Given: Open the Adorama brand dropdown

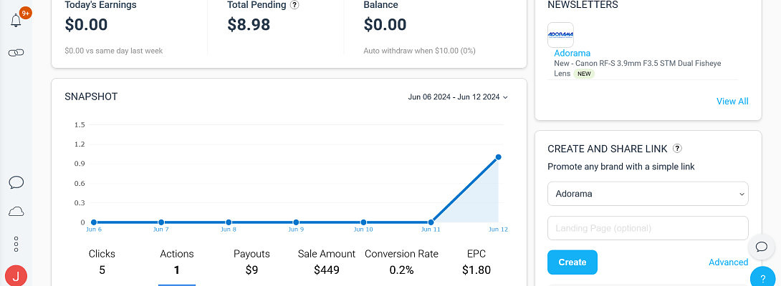Looking at the screenshot, I should pyautogui.click(x=648, y=193).
